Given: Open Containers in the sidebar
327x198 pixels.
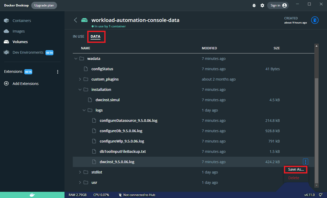Looking at the screenshot, I should click(x=22, y=21).
